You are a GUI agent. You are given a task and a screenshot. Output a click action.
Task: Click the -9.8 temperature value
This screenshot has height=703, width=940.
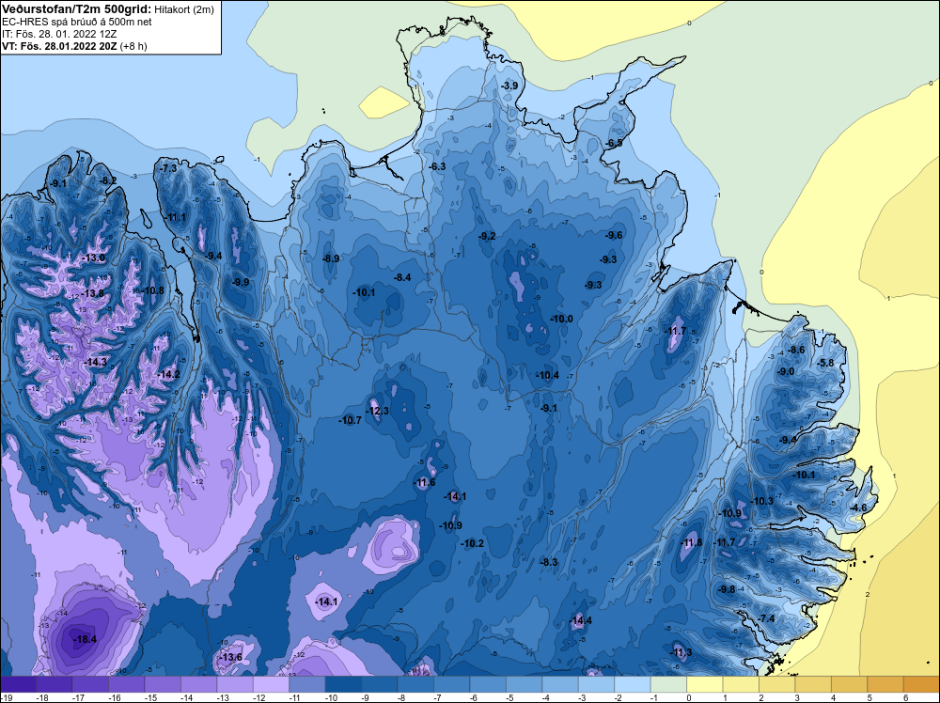(728, 589)
